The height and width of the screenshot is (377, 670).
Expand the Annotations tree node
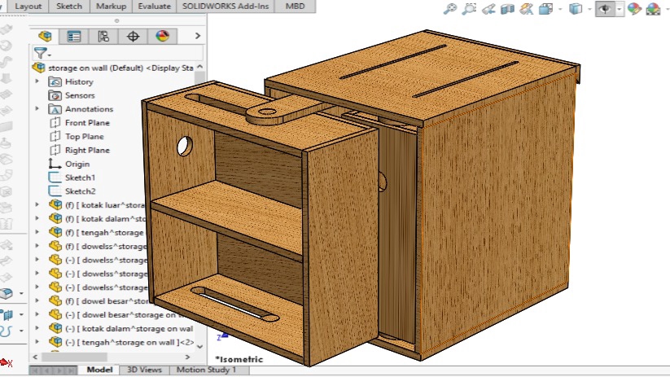pyautogui.click(x=37, y=108)
